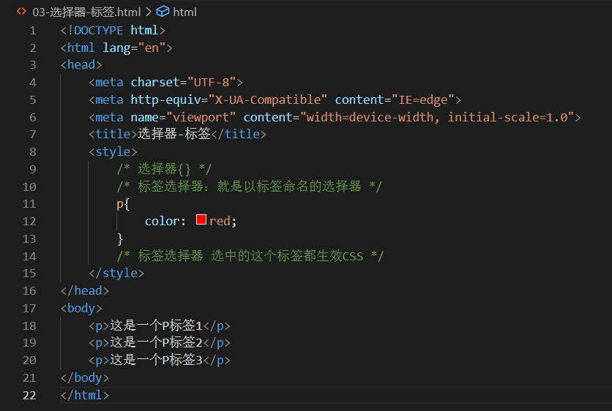Image resolution: width=612 pixels, height=411 pixels.
Task: Click the opening body tag
Action: pos(81,309)
